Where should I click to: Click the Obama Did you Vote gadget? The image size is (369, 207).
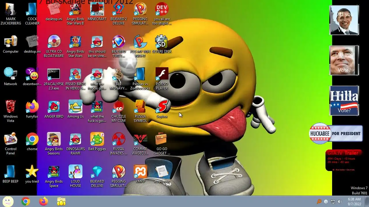point(344,20)
